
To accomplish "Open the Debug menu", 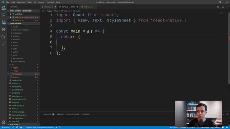I will pos(41,2).
